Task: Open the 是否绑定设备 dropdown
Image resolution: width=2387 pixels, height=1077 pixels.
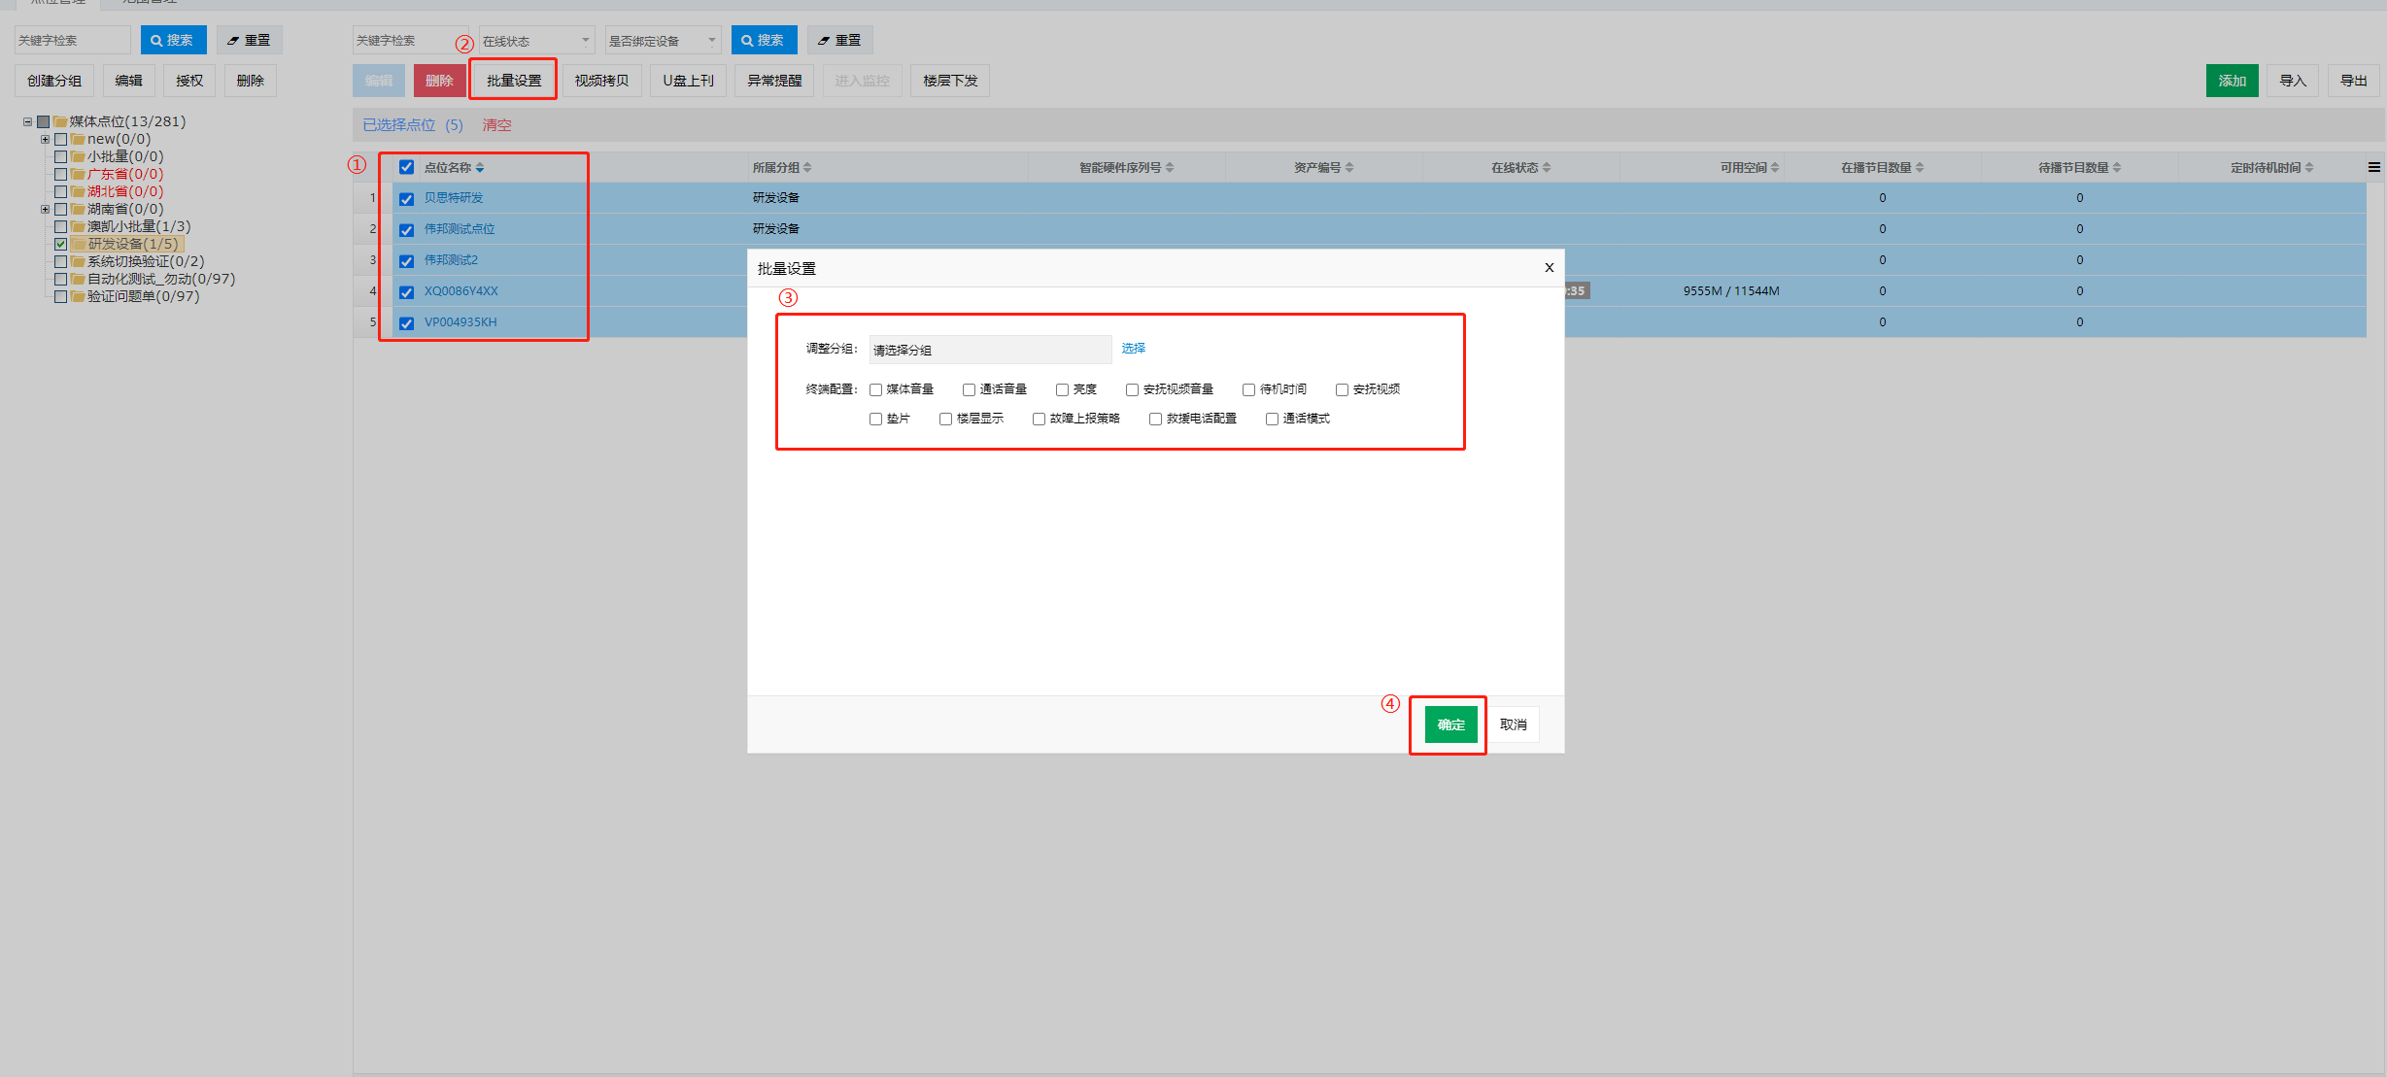Action: coord(663,40)
